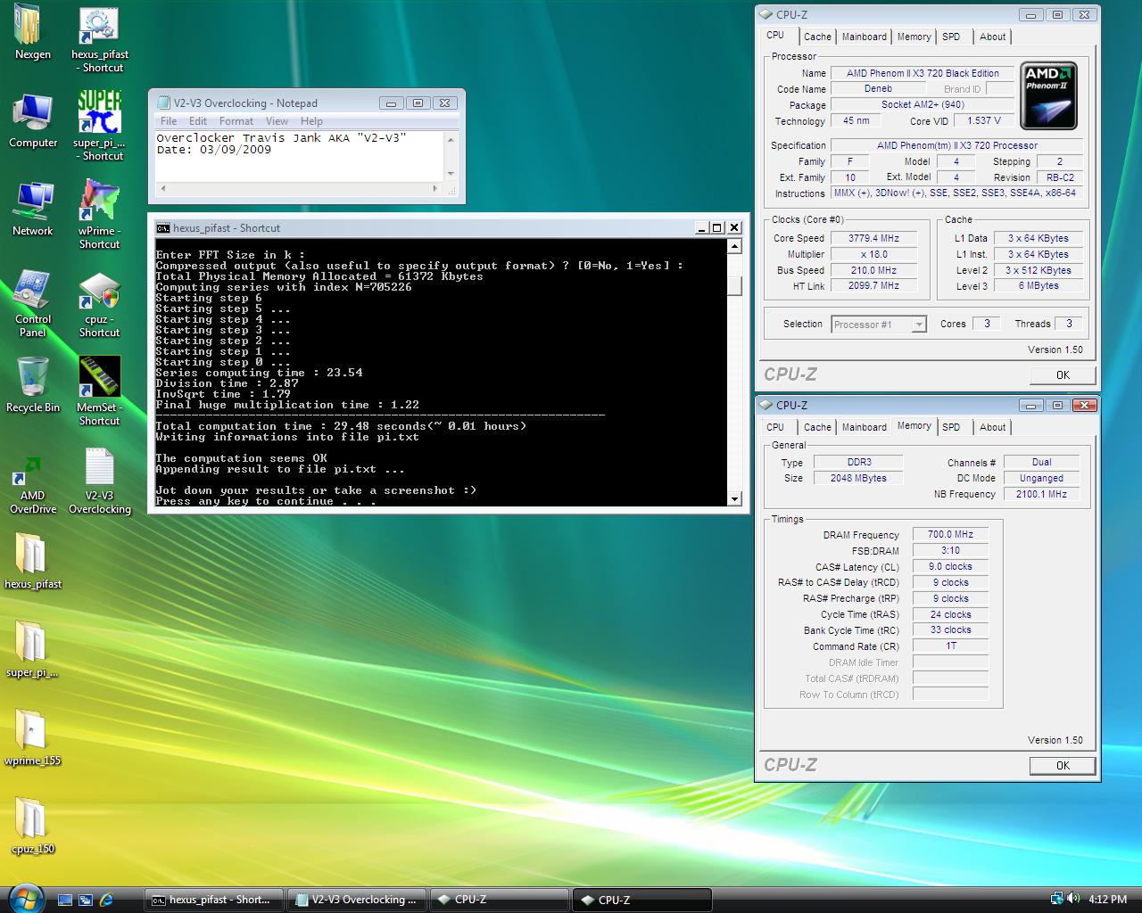Launch Internet Explorer from quick launch
The width and height of the screenshot is (1142, 913).
(106, 901)
